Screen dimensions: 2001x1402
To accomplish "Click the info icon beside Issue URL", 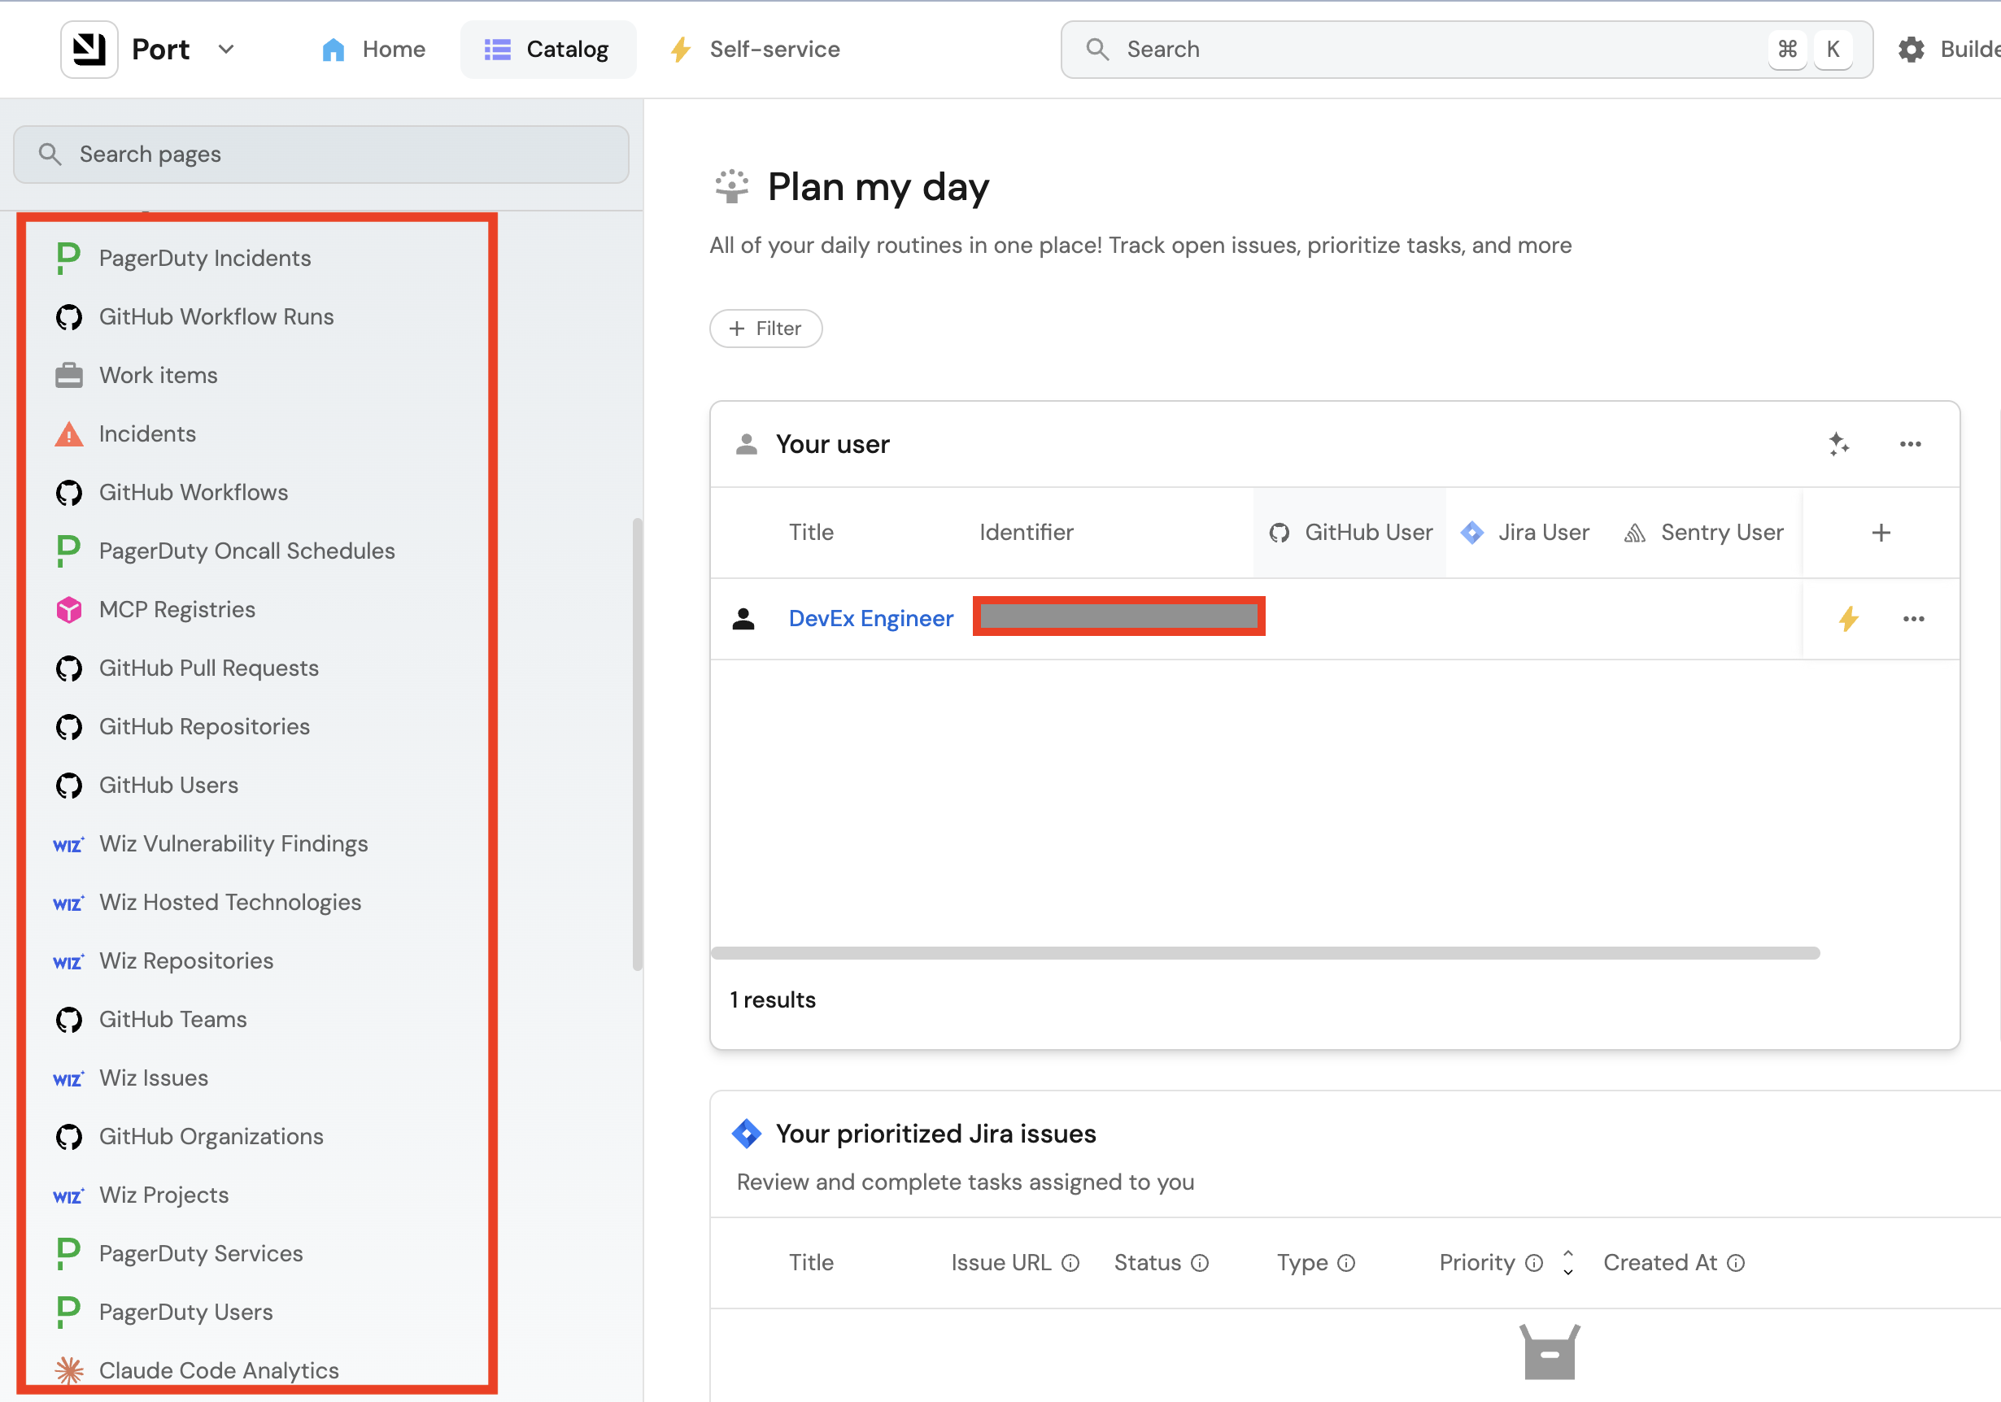I will (1071, 1263).
